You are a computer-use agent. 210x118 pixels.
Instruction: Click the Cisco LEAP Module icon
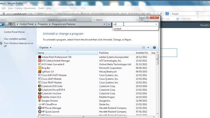[x=39, y=79]
